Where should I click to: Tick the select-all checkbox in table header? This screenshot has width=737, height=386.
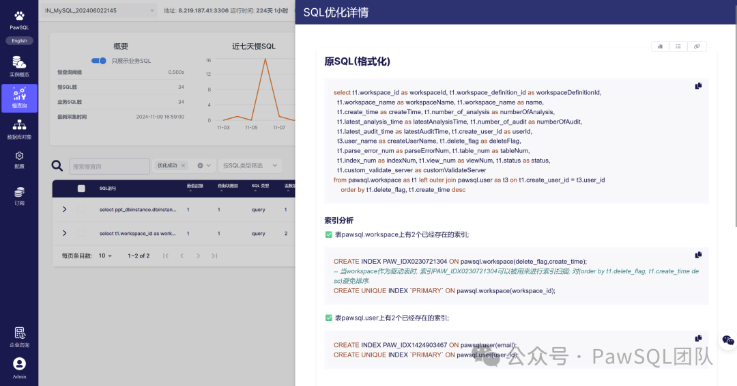click(x=81, y=189)
